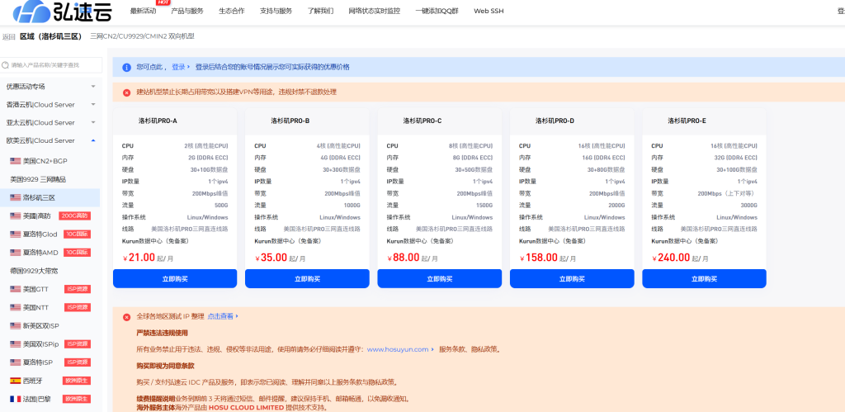This screenshot has width=845, height=412.
Task: Click 返回 to go back
Action: (8, 37)
